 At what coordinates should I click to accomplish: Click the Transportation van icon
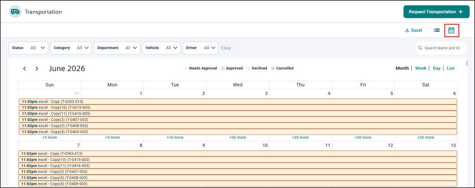[15, 11]
